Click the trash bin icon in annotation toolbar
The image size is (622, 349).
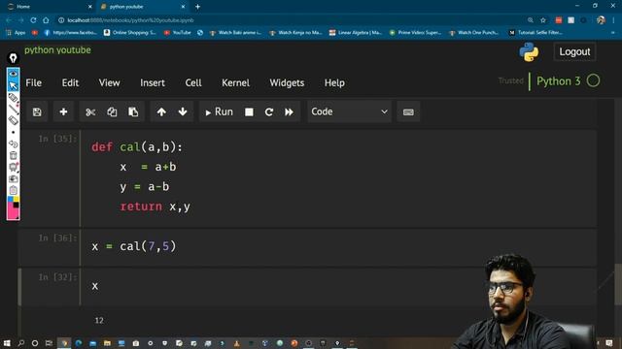coord(13,155)
